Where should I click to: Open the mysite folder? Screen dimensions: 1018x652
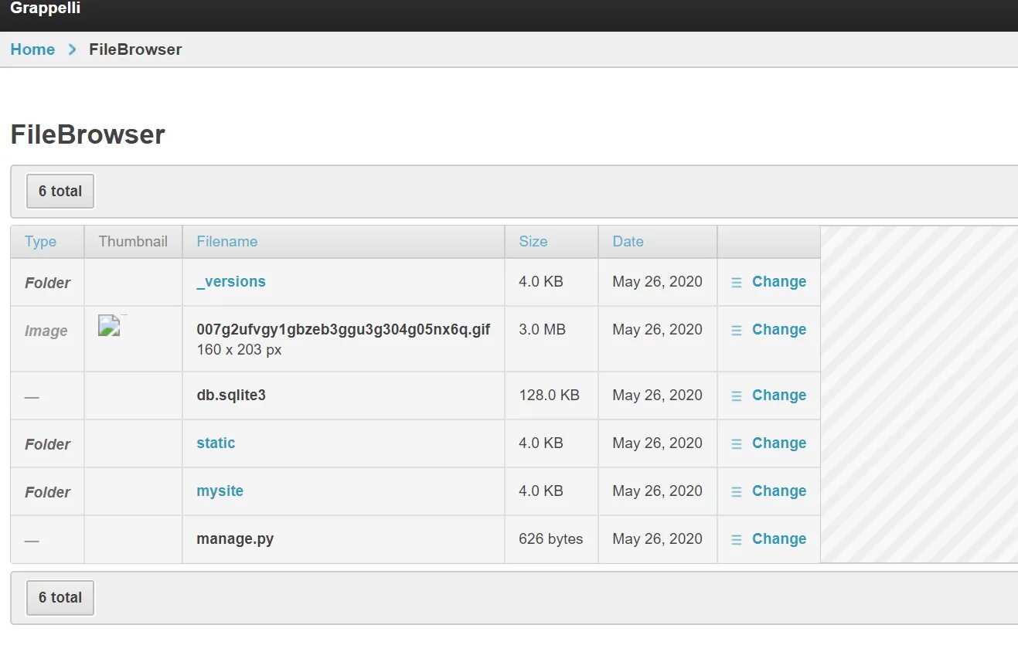coord(220,491)
